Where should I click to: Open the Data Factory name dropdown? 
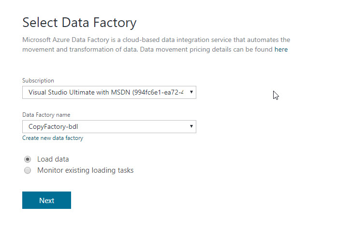pyautogui.click(x=109, y=127)
